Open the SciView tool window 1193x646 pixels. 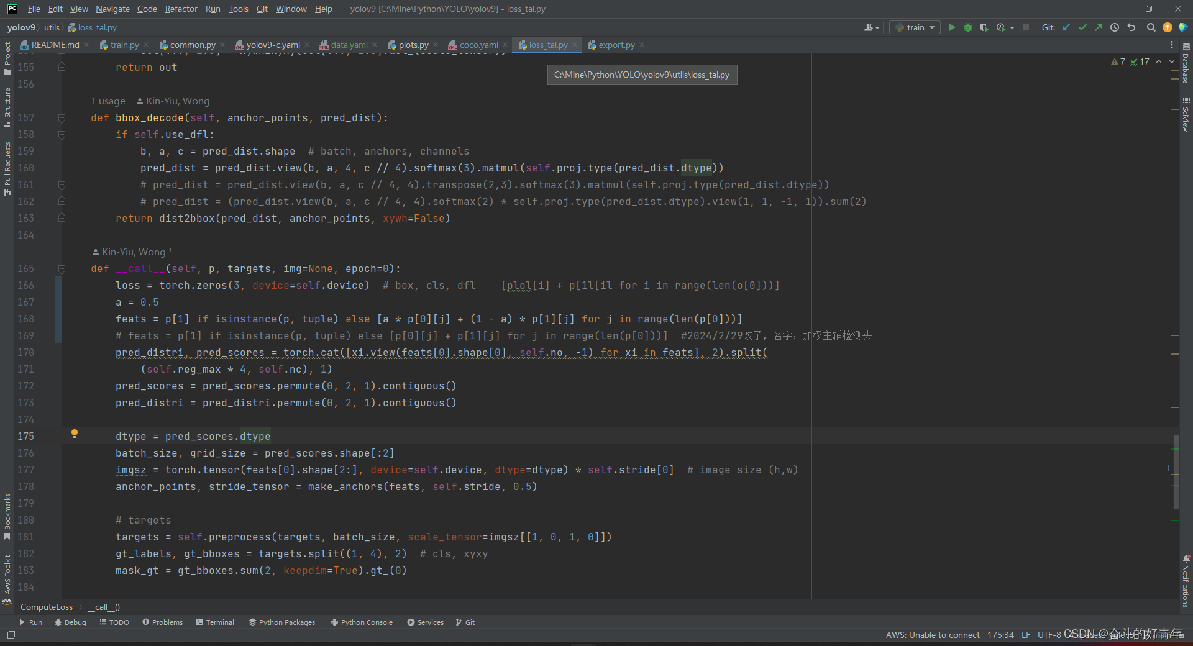[1186, 114]
